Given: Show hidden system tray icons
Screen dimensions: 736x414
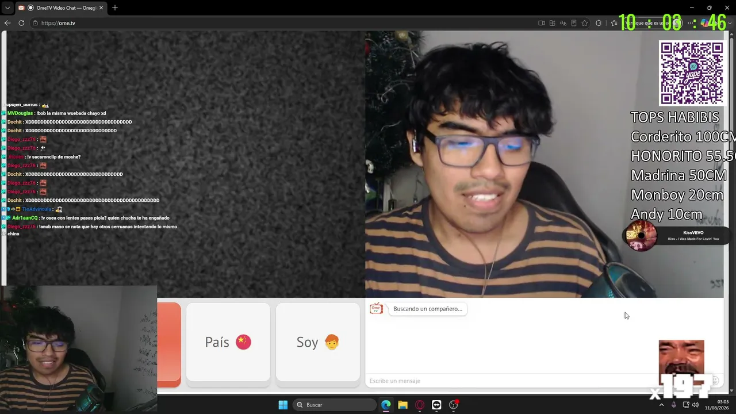Looking at the screenshot, I should (661, 405).
